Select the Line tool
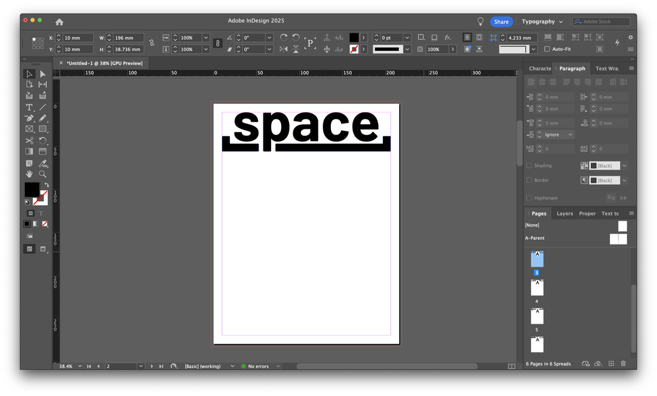Viewport: 657px width, 396px height. pos(42,107)
